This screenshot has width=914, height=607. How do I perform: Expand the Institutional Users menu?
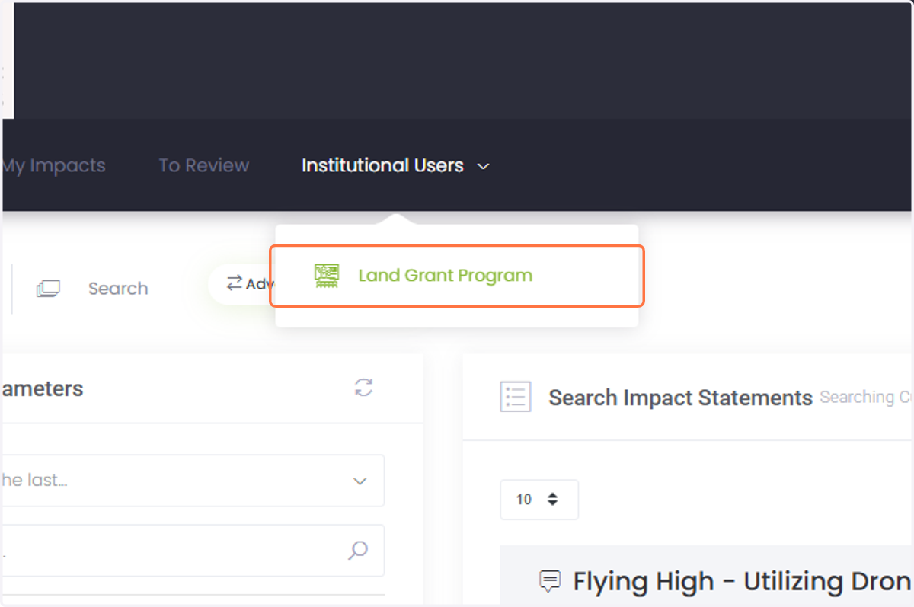click(395, 165)
